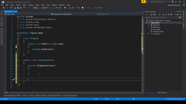Click Add to Source Control in status bar
The height and width of the screenshot is (104, 186).
tap(175, 99)
